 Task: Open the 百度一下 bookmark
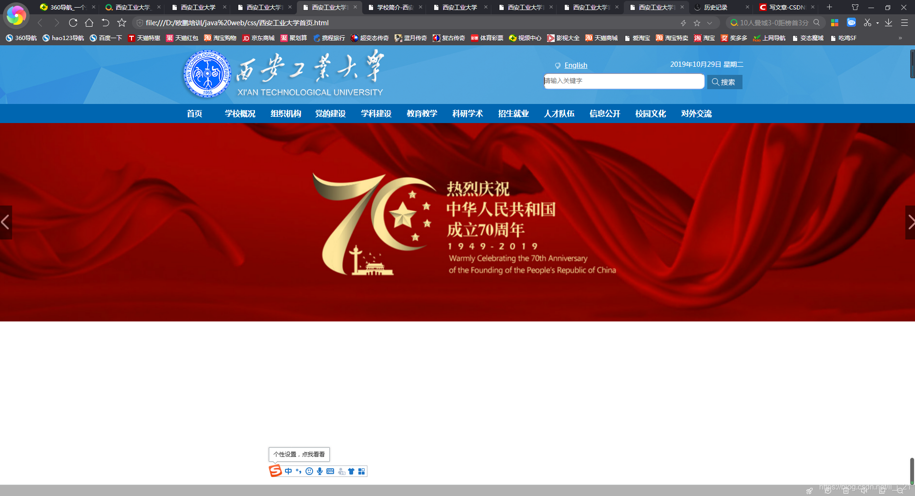pyautogui.click(x=106, y=38)
